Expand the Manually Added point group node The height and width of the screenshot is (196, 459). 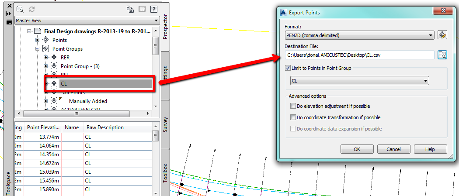click(45, 101)
